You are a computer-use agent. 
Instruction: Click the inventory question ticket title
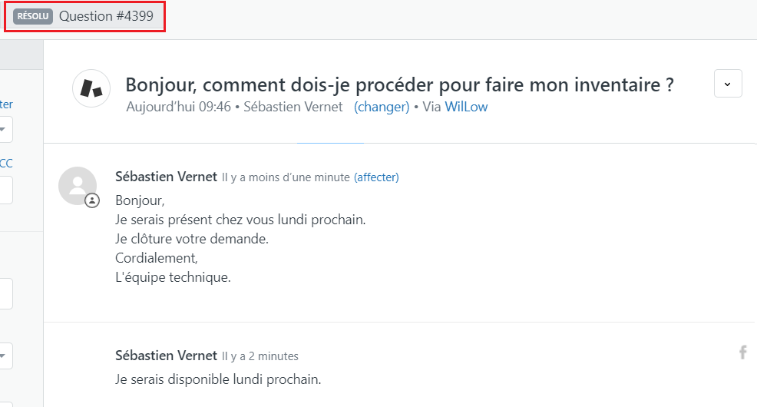(399, 84)
